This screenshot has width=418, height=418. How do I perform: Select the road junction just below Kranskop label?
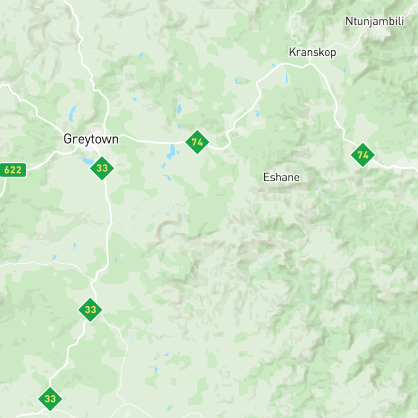coord(310,64)
